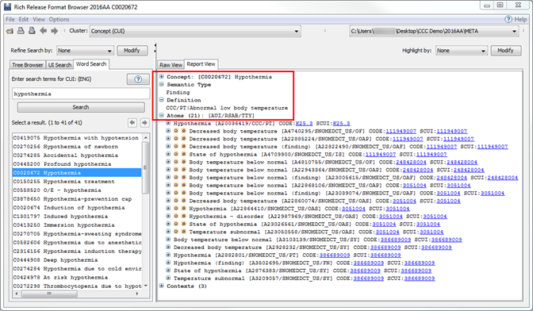
Task: Open the Options menu
Action: point(59,19)
